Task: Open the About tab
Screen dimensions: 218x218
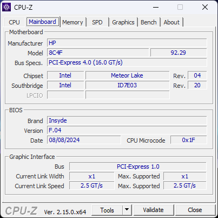Action: pos(171,22)
